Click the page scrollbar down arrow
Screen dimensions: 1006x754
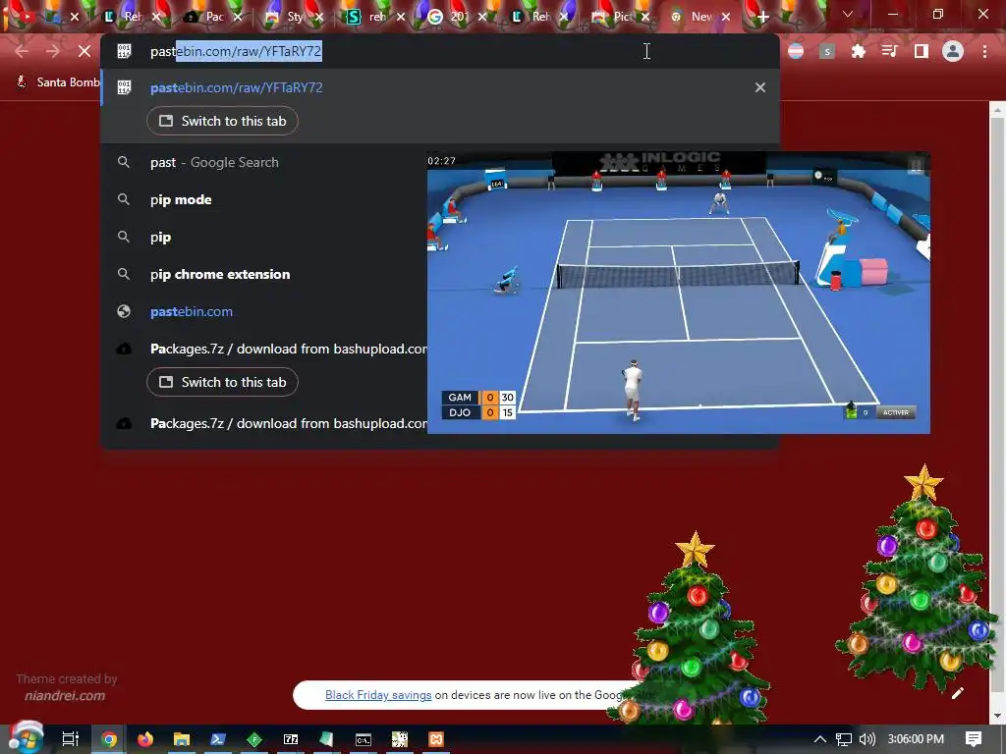pos(996,716)
